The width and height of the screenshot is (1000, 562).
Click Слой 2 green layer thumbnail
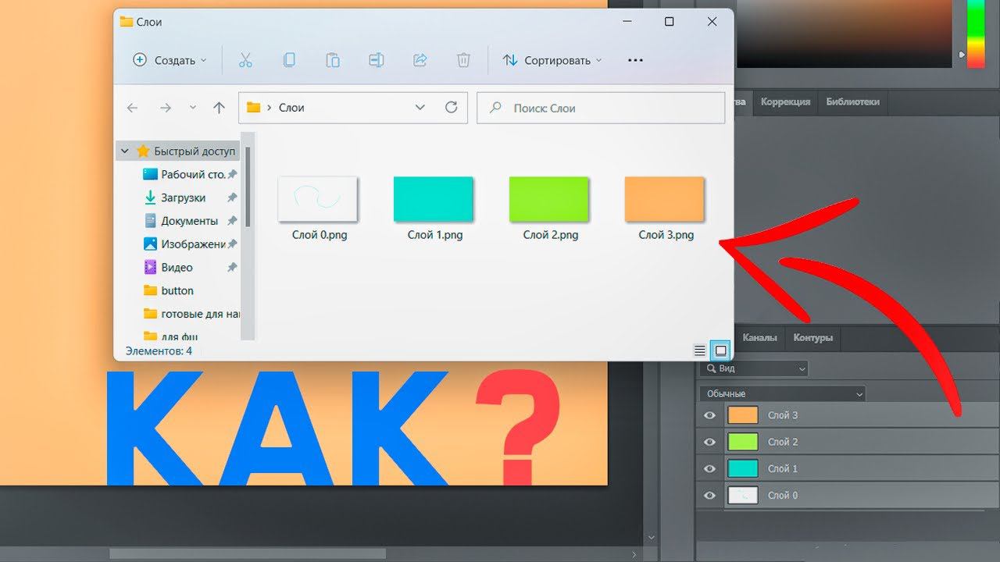click(x=743, y=442)
